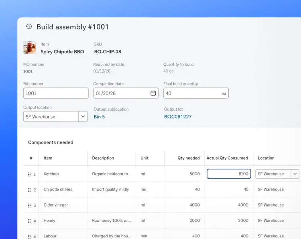Screen dimensions: 301x239
Task: Click the Organic heirloom to... description
Action: [x=111, y=174]
